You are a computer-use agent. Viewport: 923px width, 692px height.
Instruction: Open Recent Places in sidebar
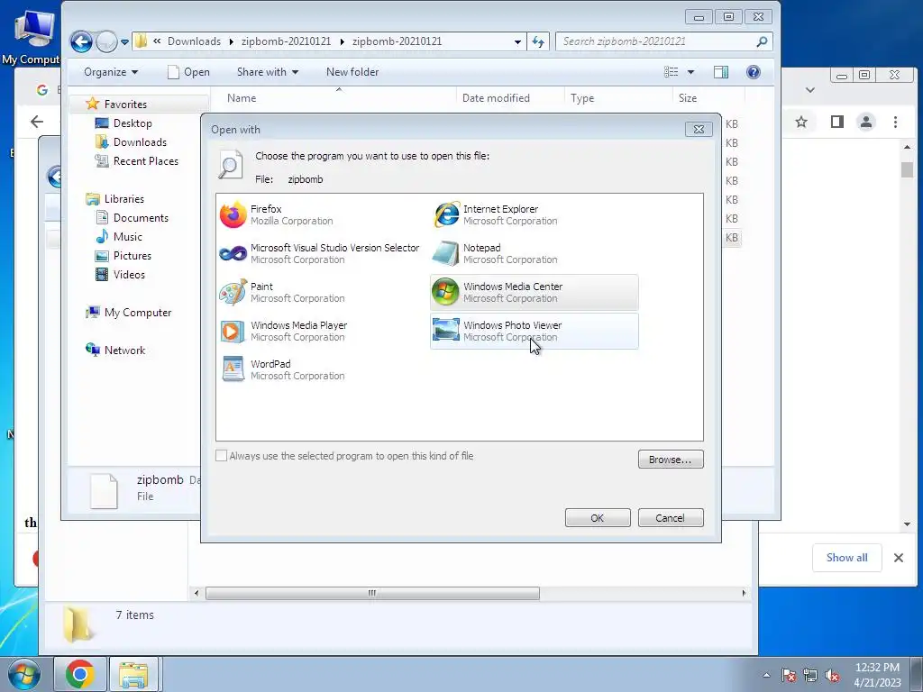point(145,160)
